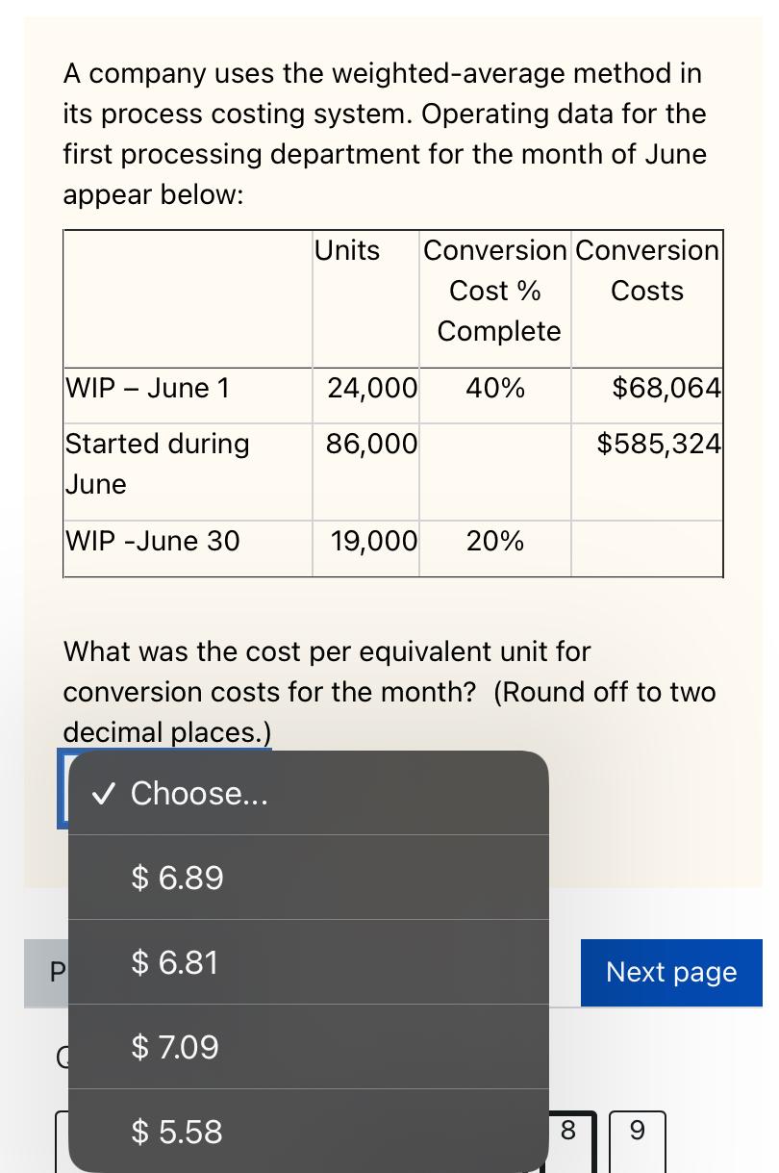This screenshot has height=1173, width=779.
Task: Click the Conversion Costs column header
Action: pyautogui.click(x=647, y=269)
